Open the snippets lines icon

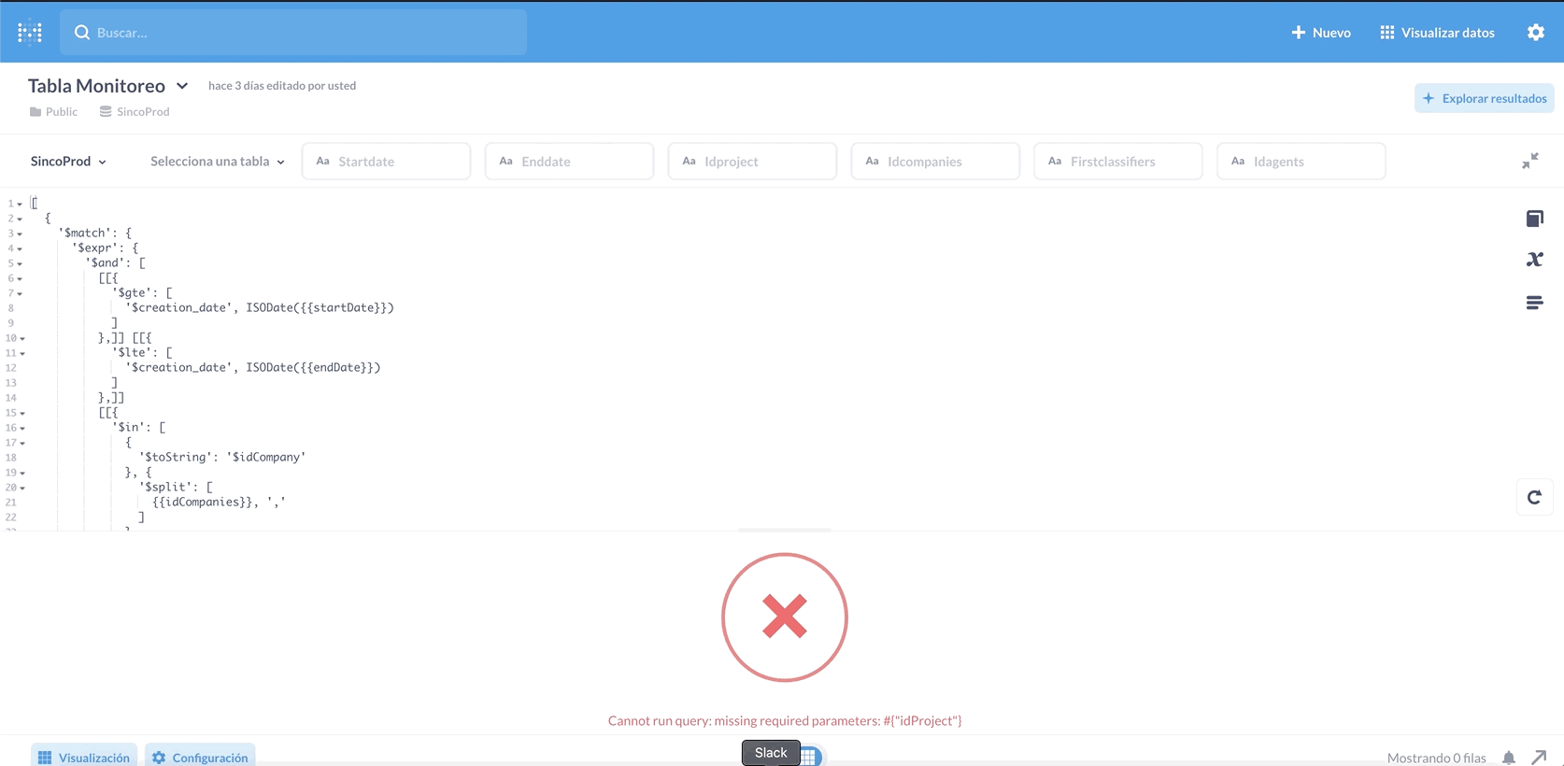pyautogui.click(x=1534, y=303)
